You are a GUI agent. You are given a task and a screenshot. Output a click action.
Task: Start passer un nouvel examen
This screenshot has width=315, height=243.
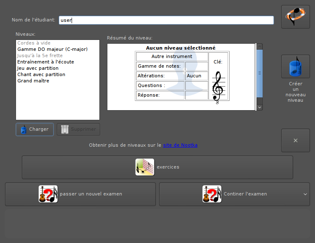click(80, 194)
